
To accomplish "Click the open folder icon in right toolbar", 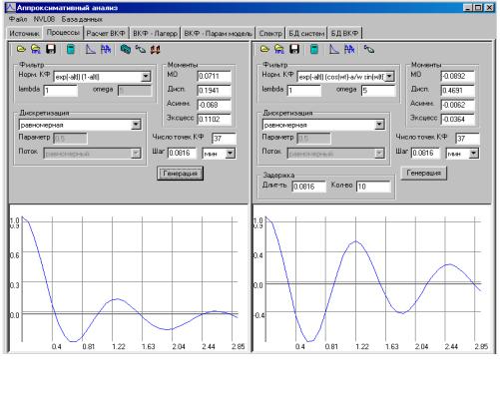I will [x=264, y=49].
